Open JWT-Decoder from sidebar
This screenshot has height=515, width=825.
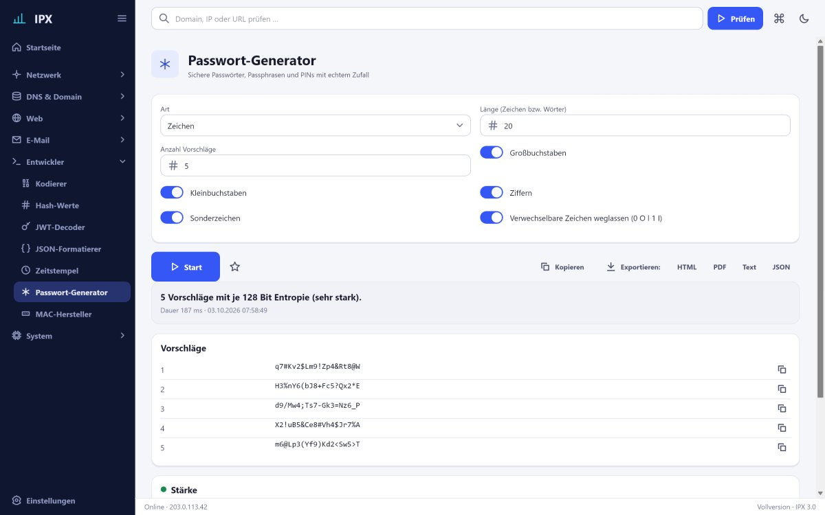point(72,227)
